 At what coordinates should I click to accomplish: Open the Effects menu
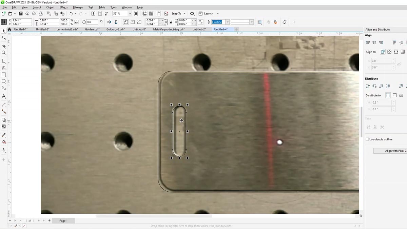[x=63, y=7]
